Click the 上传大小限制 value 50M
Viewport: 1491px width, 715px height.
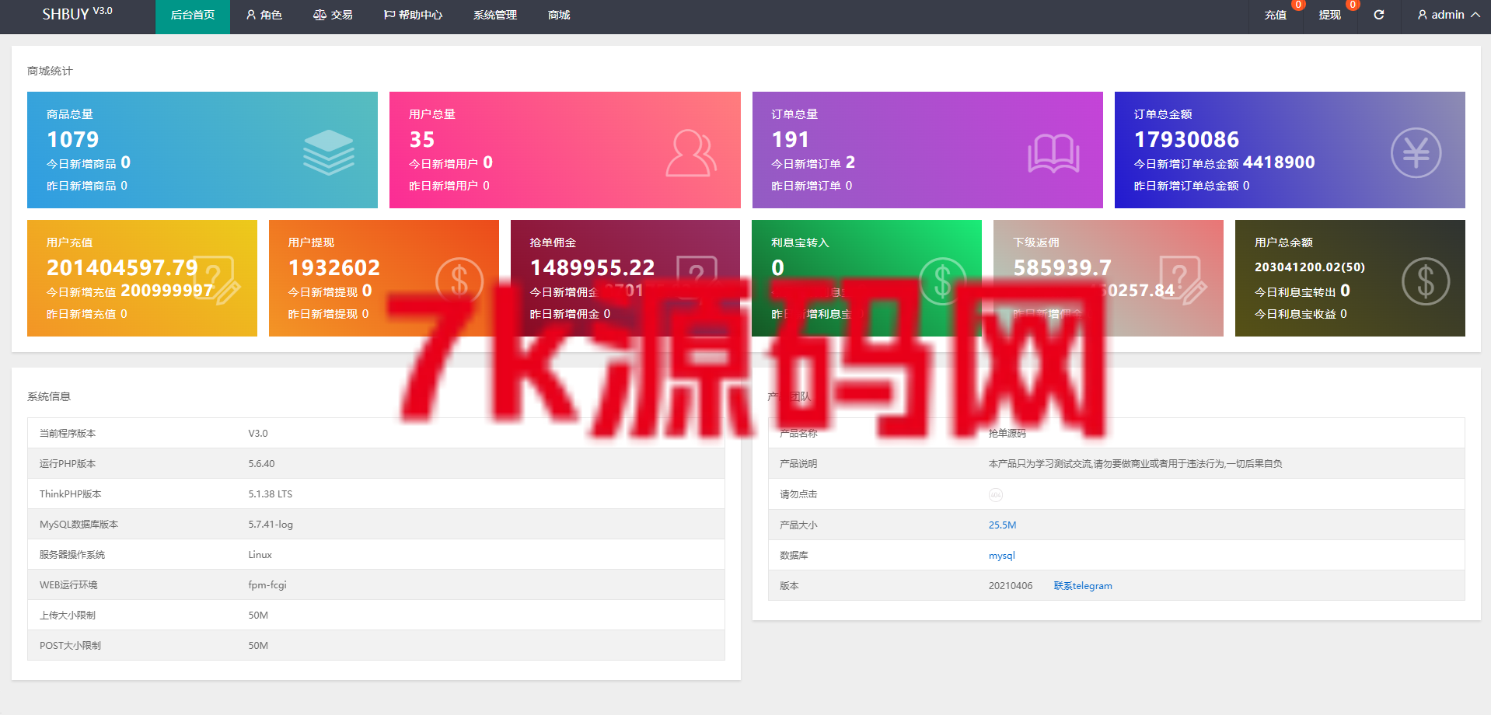tap(258, 616)
